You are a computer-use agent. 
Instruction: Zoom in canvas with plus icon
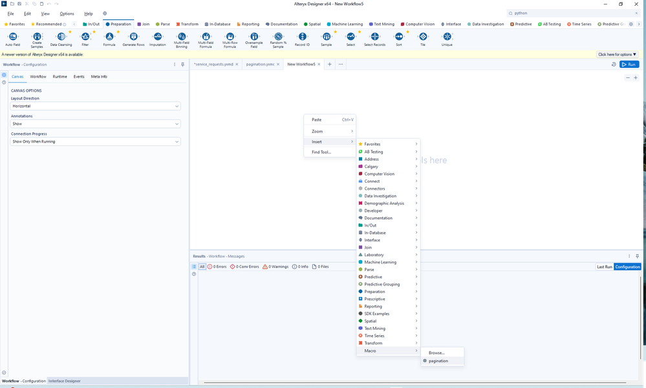(636, 77)
